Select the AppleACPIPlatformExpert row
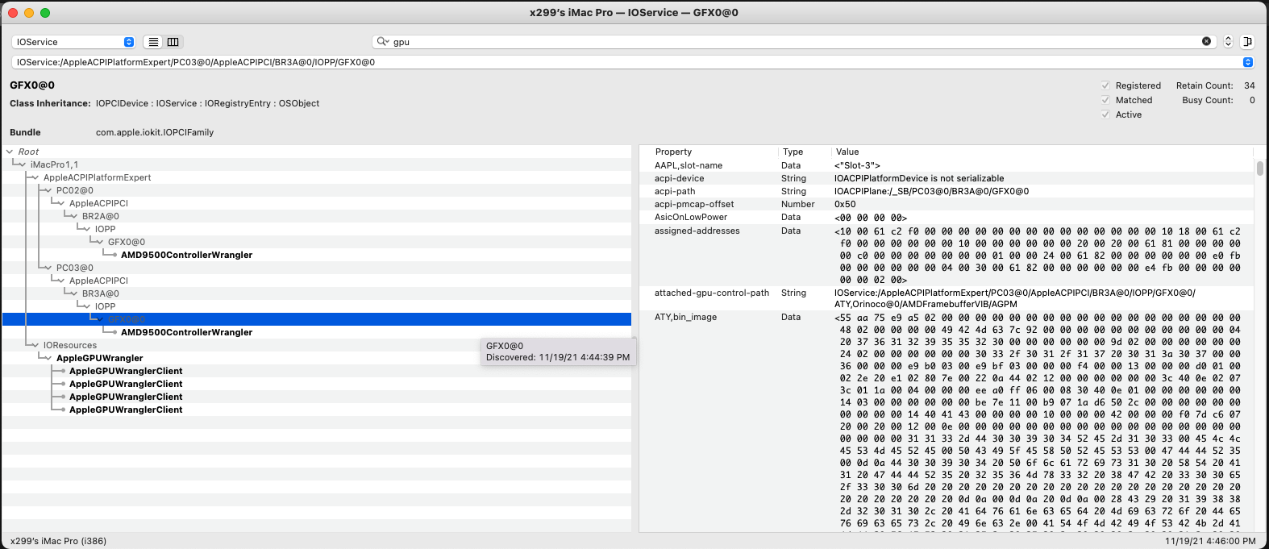The width and height of the screenshot is (1269, 549). pos(317,177)
